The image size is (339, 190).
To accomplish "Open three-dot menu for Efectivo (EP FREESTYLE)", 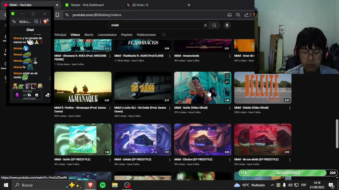I will click(x=230, y=160).
